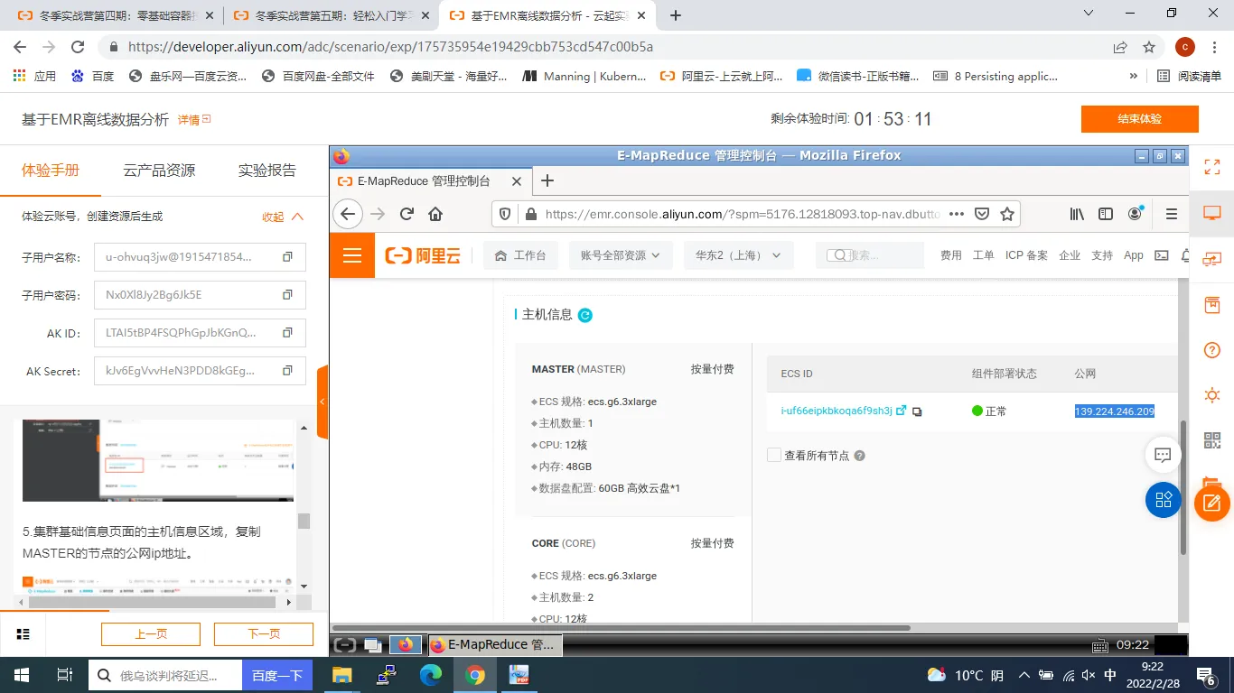
Task: Bookmark emr.console page with Firefox star
Action: [x=1007, y=214]
